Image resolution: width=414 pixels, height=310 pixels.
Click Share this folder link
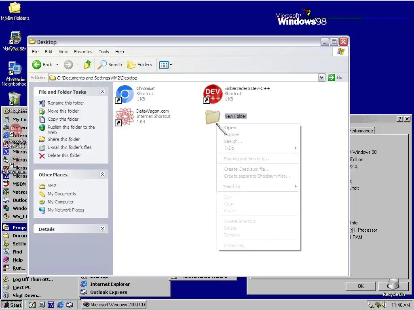(63, 139)
